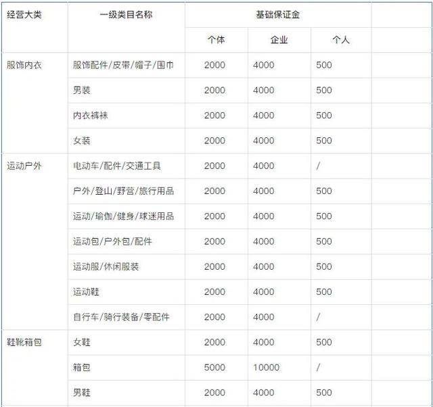Select the 运动服/休闲服装 row name

pos(106,266)
